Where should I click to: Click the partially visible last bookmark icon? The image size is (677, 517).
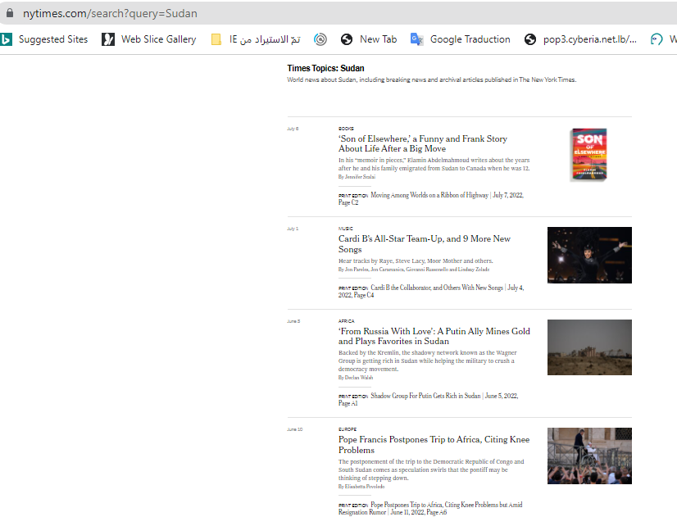[657, 39]
